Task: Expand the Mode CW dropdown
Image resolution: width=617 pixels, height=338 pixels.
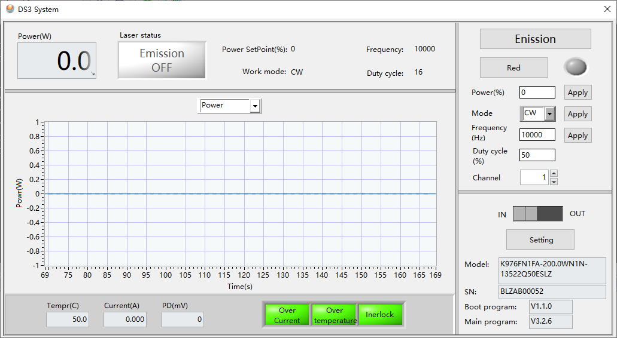Action: pos(550,113)
